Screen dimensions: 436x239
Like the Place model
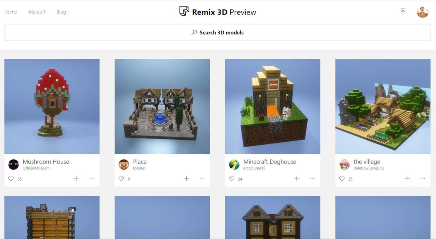[x=121, y=179]
